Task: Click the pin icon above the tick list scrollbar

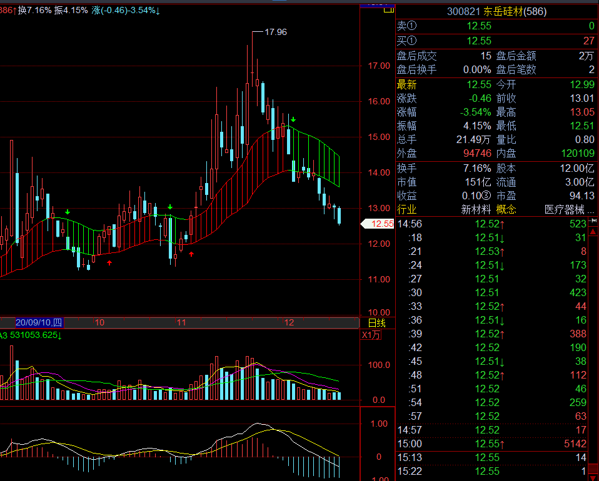Action: point(593,221)
